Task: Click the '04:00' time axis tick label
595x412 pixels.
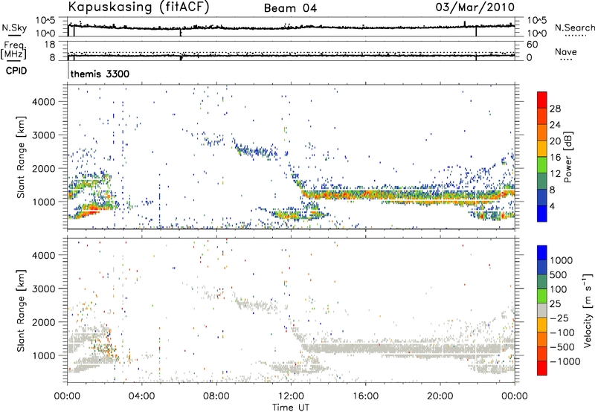Action: 142,396
